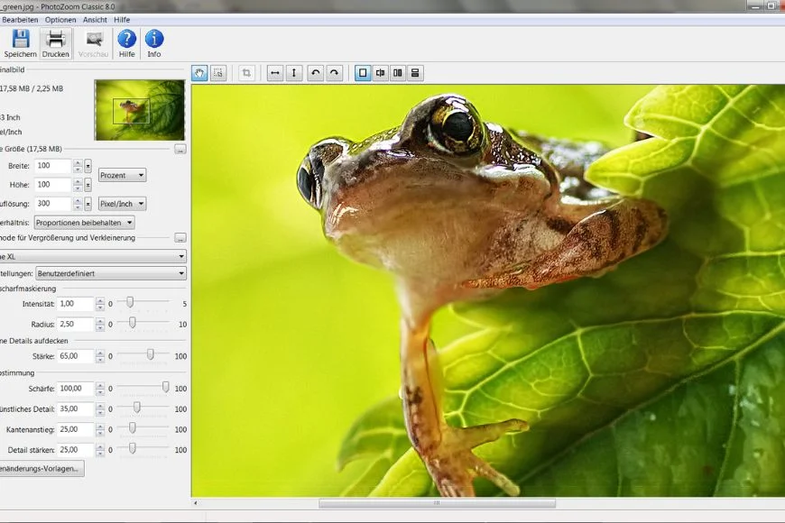Select the rectangular selection tool
Image resolution: width=785 pixels, height=523 pixels.
pyautogui.click(x=218, y=73)
